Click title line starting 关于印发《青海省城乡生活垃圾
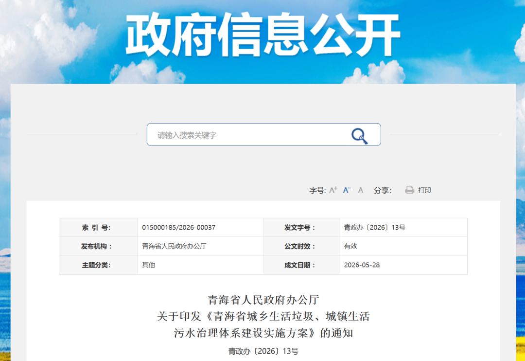Image resolution: width=525 pixels, height=361 pixels. point(263,316)
